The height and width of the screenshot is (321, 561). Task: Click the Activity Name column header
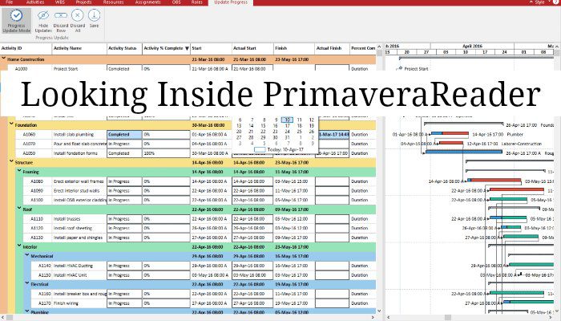[x=79, y=48]
